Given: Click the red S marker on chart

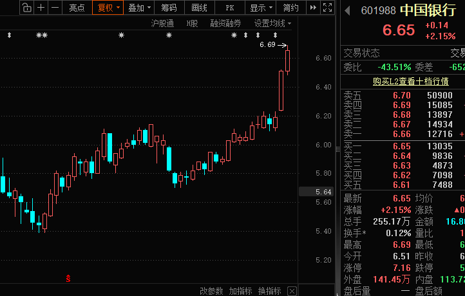Looking at the screenshot, I should point(68,278).
